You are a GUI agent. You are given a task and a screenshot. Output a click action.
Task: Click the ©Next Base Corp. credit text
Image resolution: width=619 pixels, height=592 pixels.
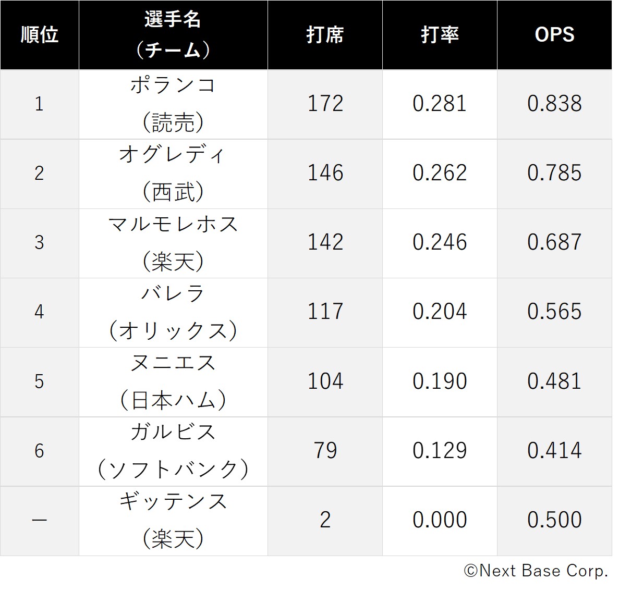[x=536, y=571]
